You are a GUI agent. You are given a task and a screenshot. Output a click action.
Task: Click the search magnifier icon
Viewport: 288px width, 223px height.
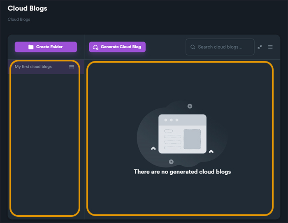tap(193, 47)
